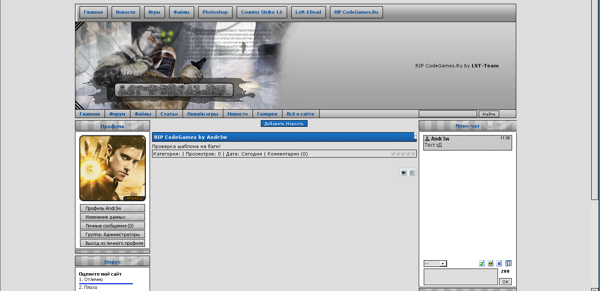Click the chat message text area
The width and height of the screenshot is (600, 291).
coord(460,277)
